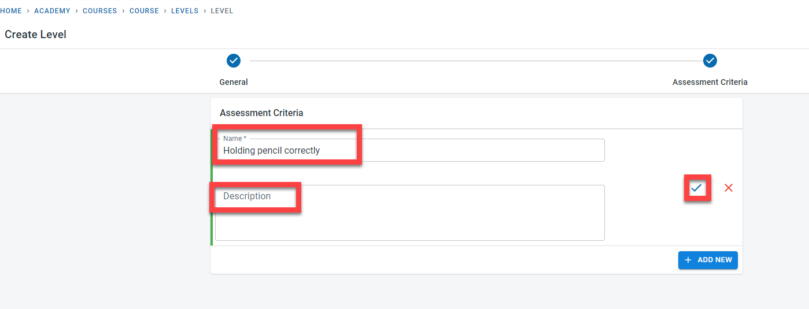The height and width of the screenshot is (309, 809).
Task: Jump to the LEVELS breadcrumb
Action: 184,11
